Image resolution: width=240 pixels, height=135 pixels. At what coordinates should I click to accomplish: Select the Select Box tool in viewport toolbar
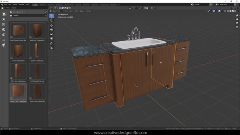52,16
